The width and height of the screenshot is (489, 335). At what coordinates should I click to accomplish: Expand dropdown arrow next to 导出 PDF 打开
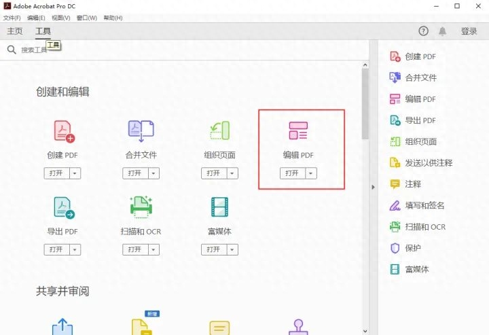click(x=75, y=249)
